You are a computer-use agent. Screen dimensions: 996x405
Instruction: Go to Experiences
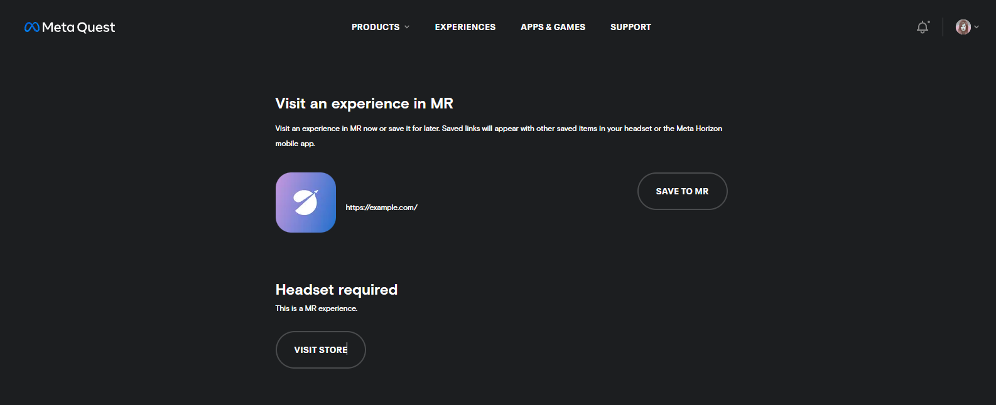click(x=465, y=27)
